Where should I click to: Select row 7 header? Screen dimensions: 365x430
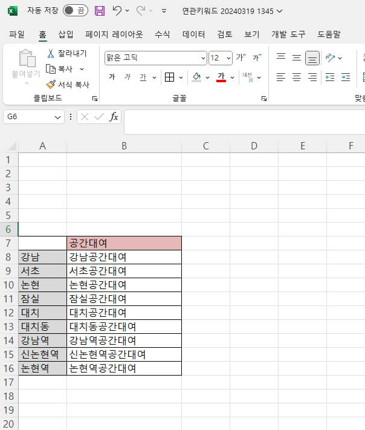pos(8,243)
